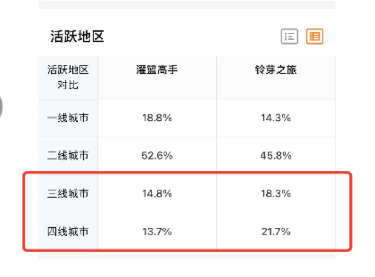The height and width of the screenshot is (277, 375).
Task: Click the 活跃地区 section title
Action: click(x=77, y=36)
